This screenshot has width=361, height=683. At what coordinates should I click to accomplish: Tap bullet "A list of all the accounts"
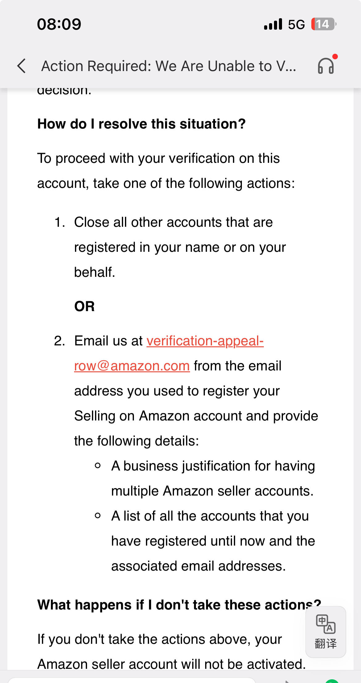point(213,541)
